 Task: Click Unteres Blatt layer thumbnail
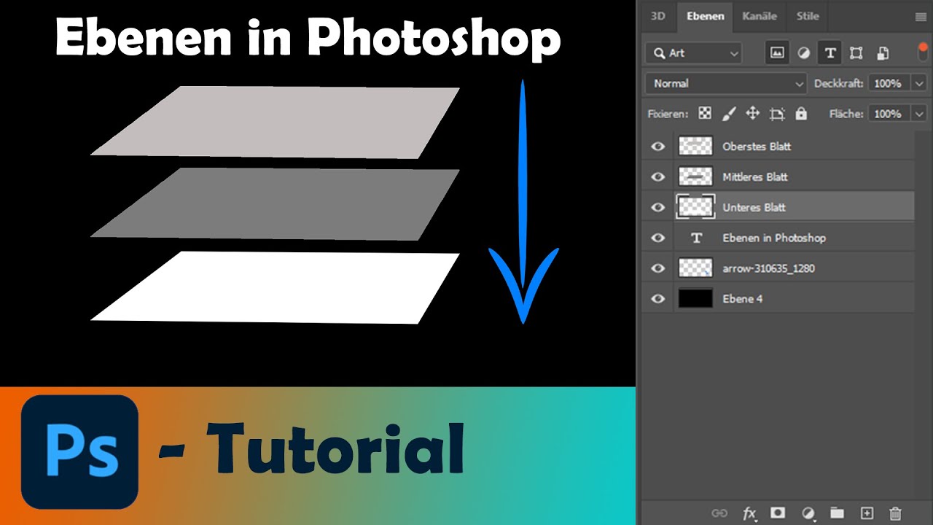(x=695, y=207)
